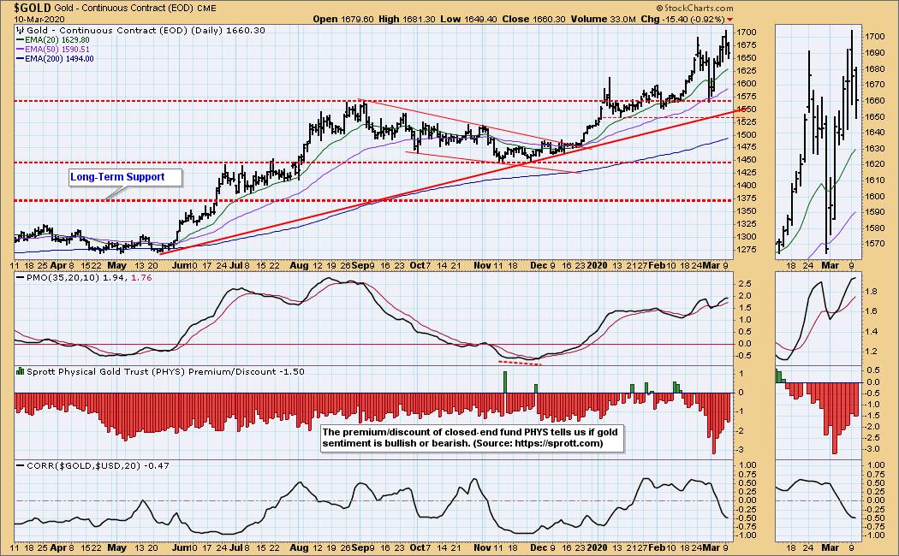
Task: Click the PMO(35,20,10) 1.94 indicator label
Action: (x=77, y=278)
